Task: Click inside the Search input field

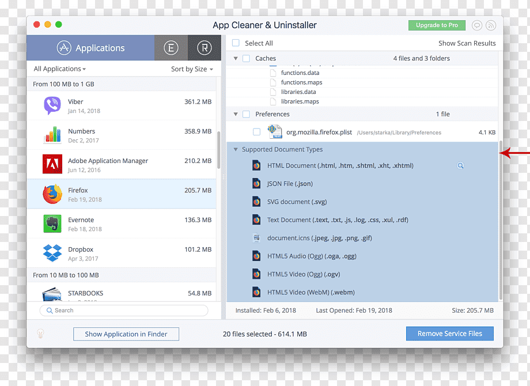Action: tap(124, 311)
